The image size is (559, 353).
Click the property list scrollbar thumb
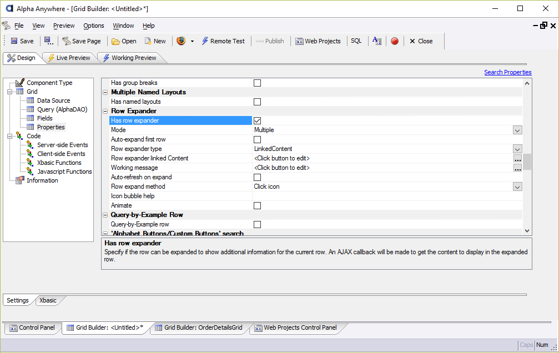tap(527, 162)
